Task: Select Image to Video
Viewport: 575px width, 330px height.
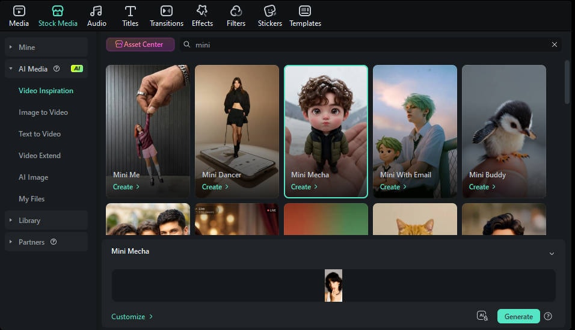Action: (x=43, y=112)
